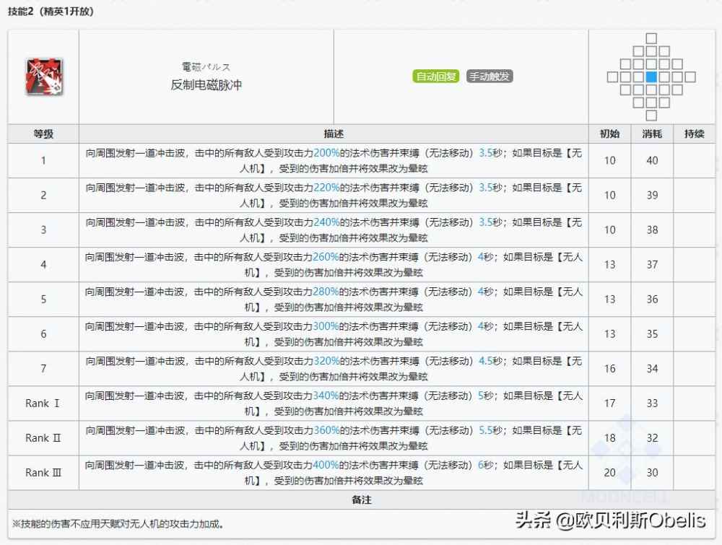Click the topmost square of the range grid

click(651, 38)
